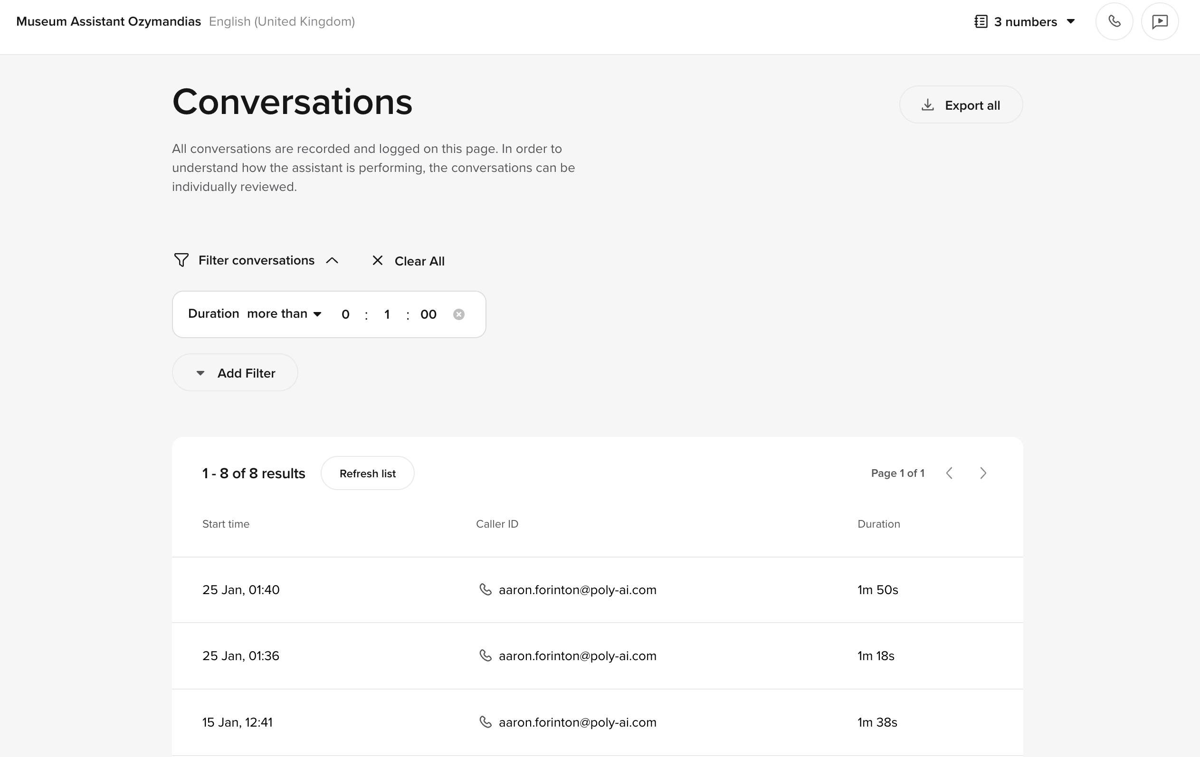The height and width of the screenshot is (757, 1200).
Task: Open the phone call icon in the header
Action: coord(1114,21)
